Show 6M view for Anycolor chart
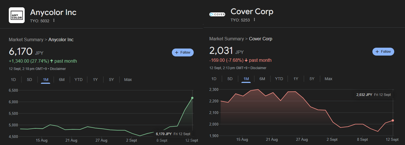405x145 pixels. [62, 80]
